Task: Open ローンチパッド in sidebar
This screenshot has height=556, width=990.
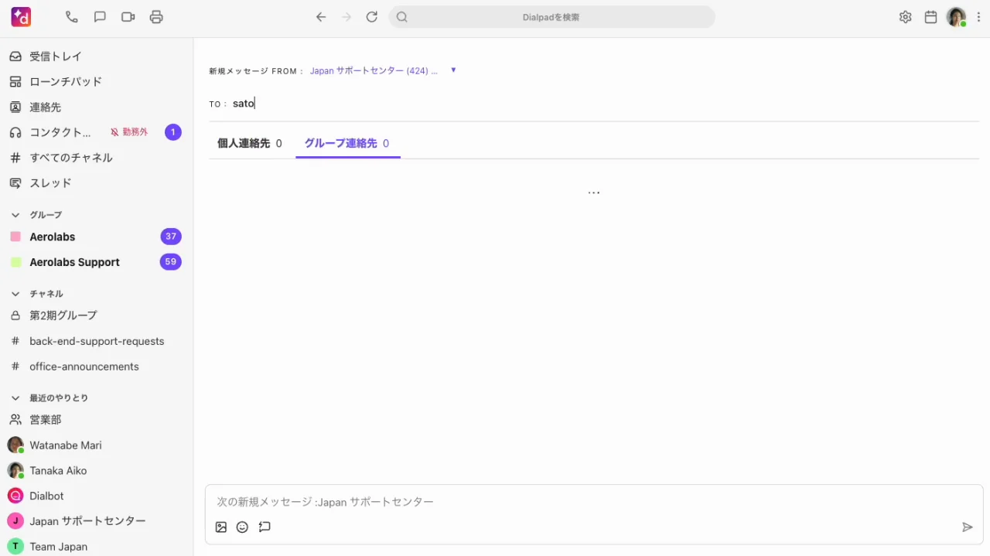Action: [66, 82]
